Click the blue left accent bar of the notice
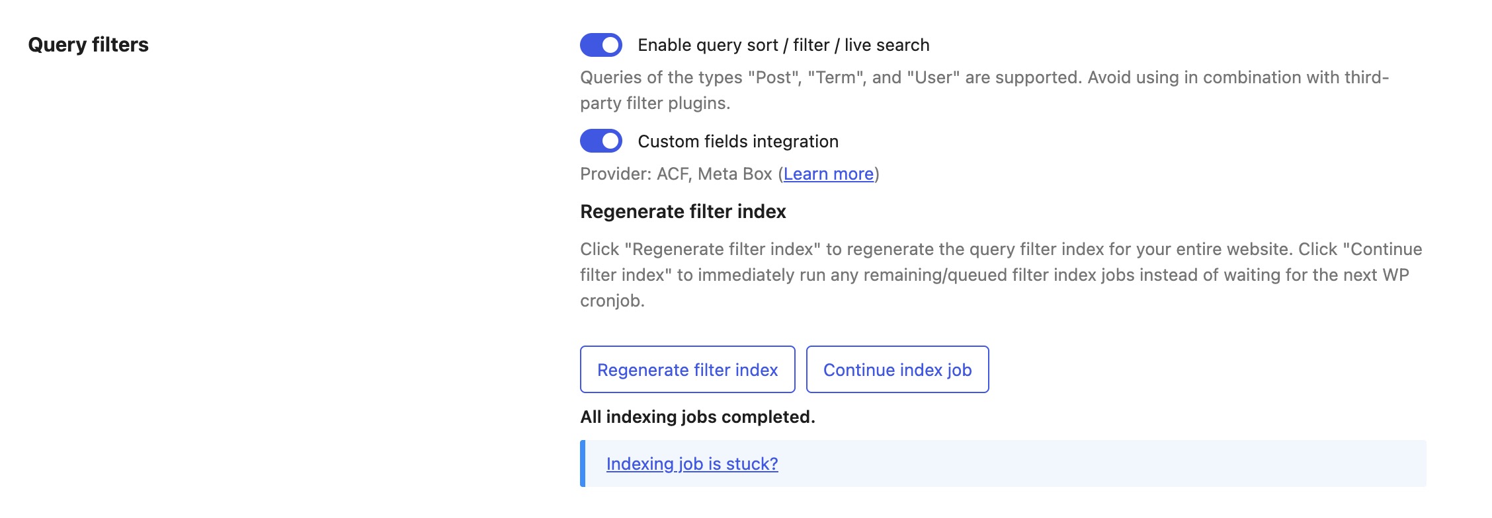 583,464
